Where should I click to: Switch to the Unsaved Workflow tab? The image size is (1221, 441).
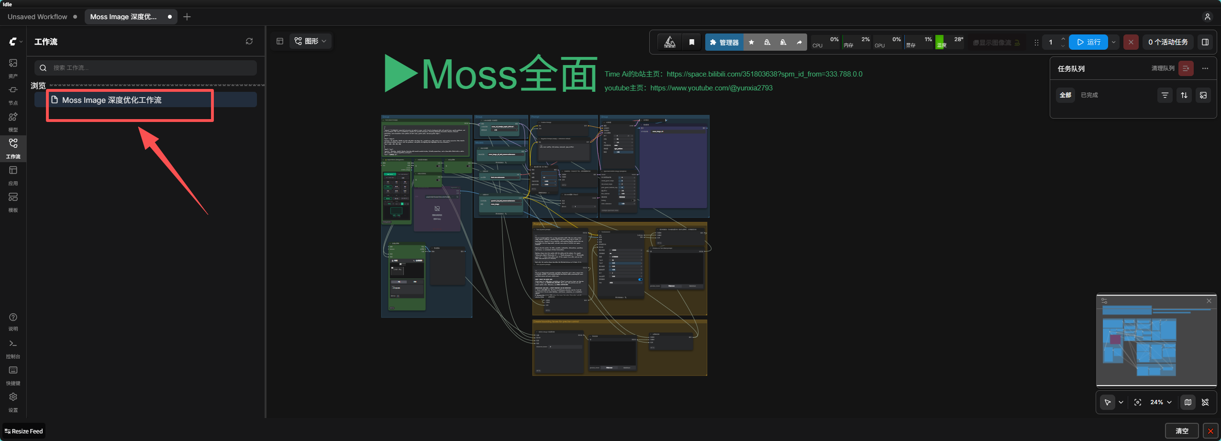click(42, 17)
